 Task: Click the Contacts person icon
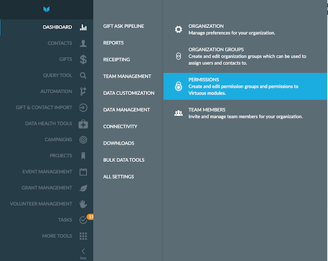83,43
